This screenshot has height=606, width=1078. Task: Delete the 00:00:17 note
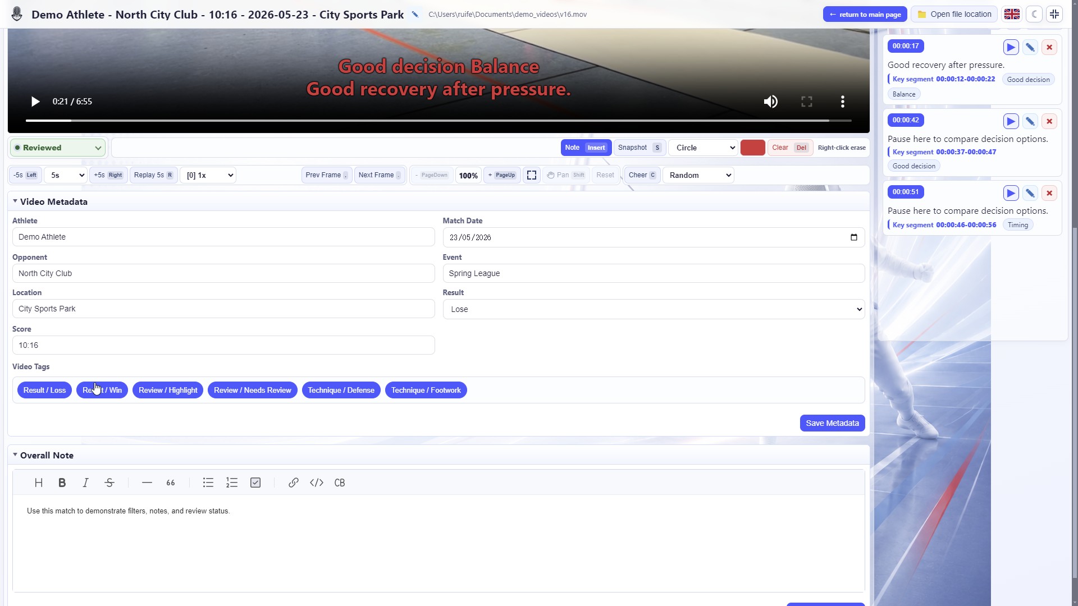click(x=1049, y=47)
